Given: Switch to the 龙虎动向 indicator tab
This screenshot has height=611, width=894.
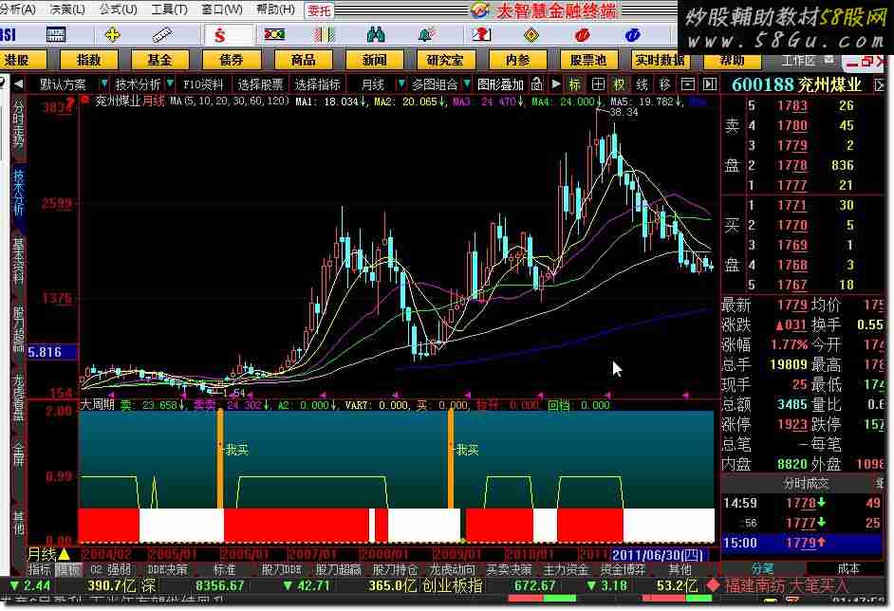Looking at the screenshot, I should pos(452,569).
